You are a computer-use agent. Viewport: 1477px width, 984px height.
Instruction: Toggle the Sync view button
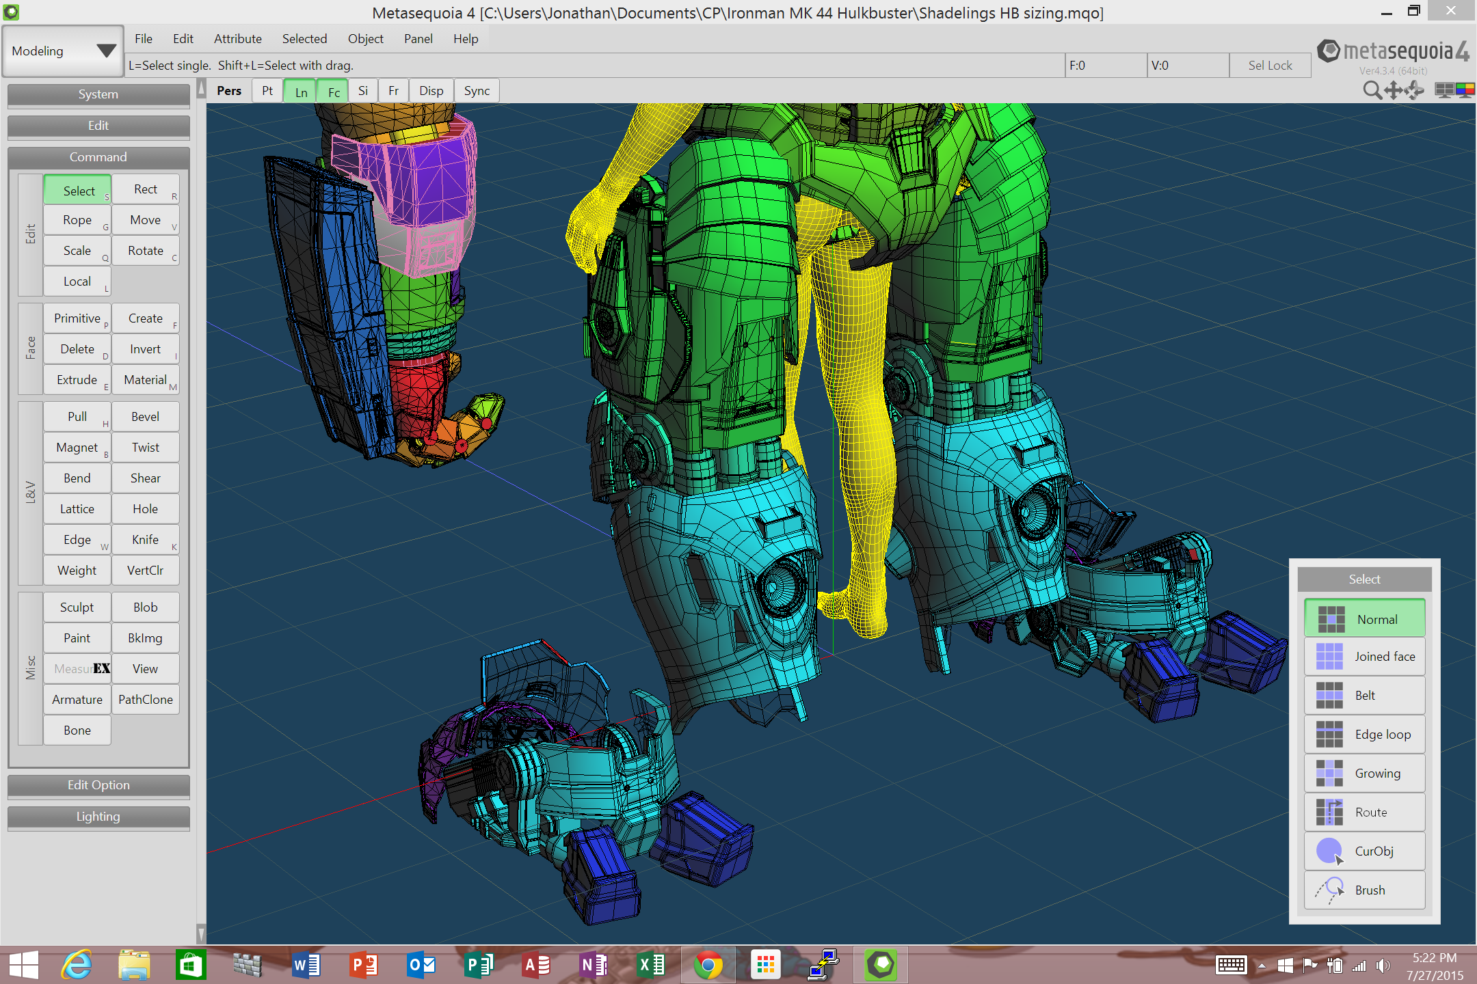477,91
